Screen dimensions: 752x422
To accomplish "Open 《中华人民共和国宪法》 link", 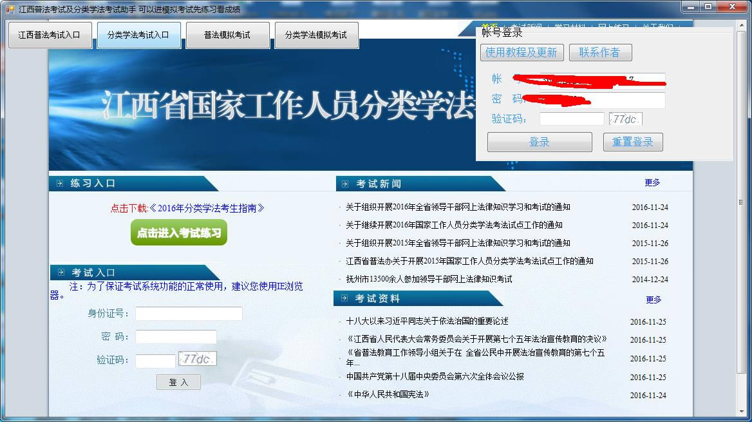I will [388, 394].
